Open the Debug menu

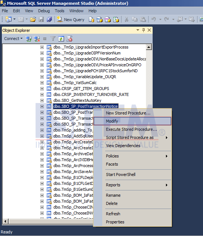[44, 11]
